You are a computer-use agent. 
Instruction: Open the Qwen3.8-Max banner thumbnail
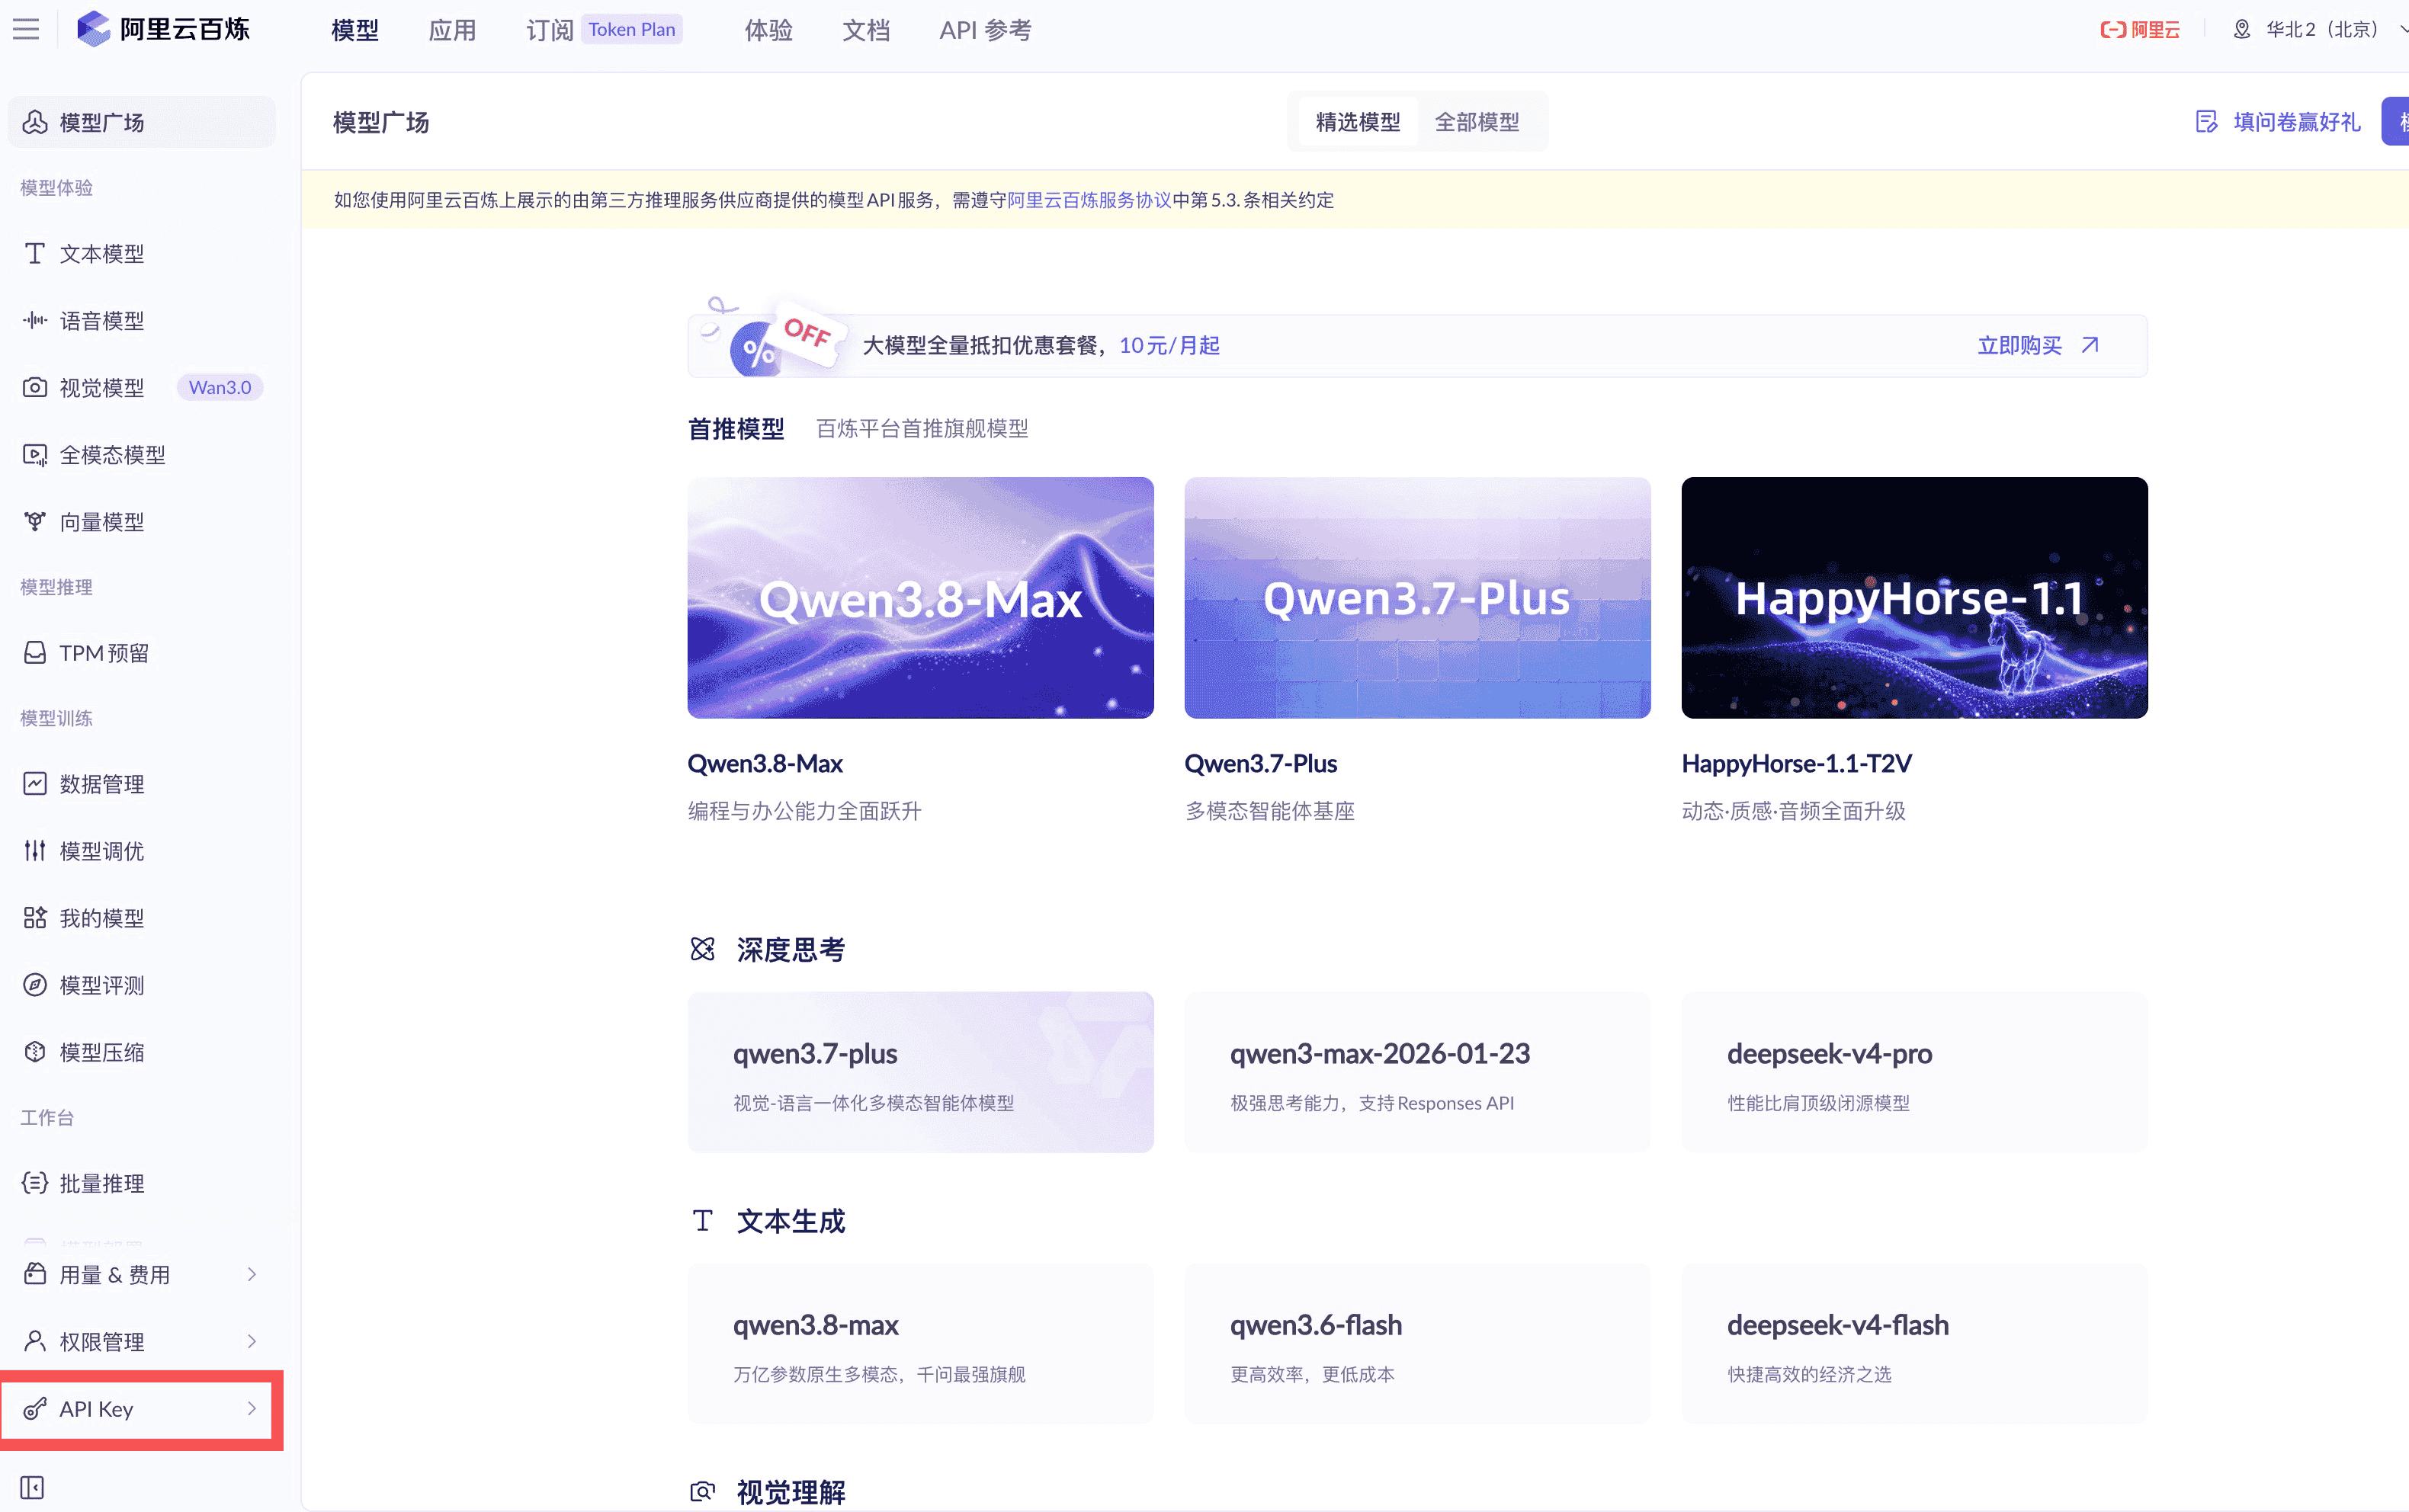pyautogui.click(x=920, y=597)
